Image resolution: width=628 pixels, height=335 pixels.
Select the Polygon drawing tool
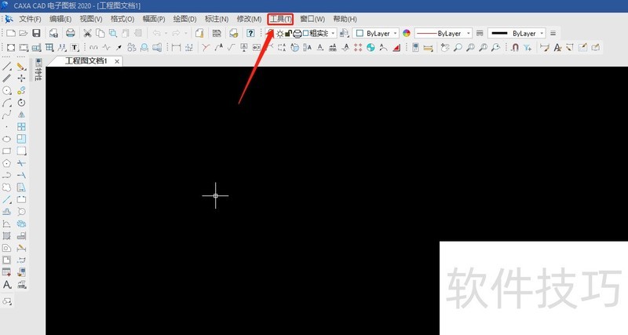(x=7, y=163)
